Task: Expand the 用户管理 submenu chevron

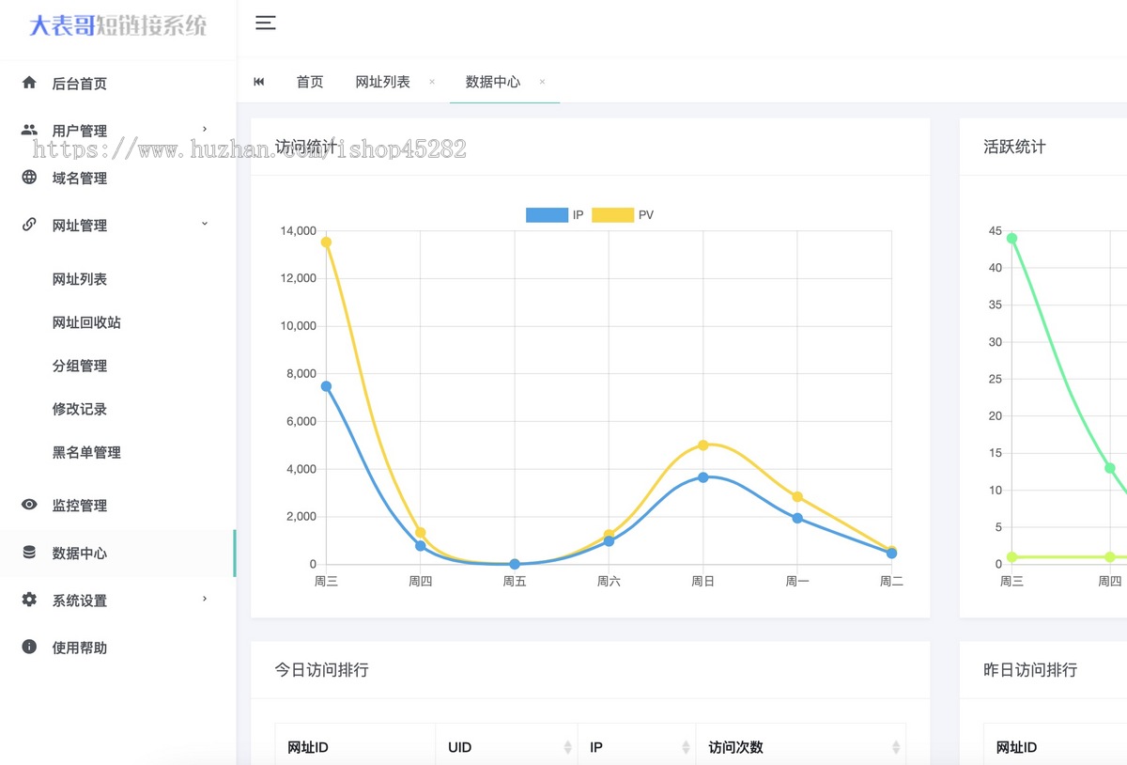Action: (205, 129)
